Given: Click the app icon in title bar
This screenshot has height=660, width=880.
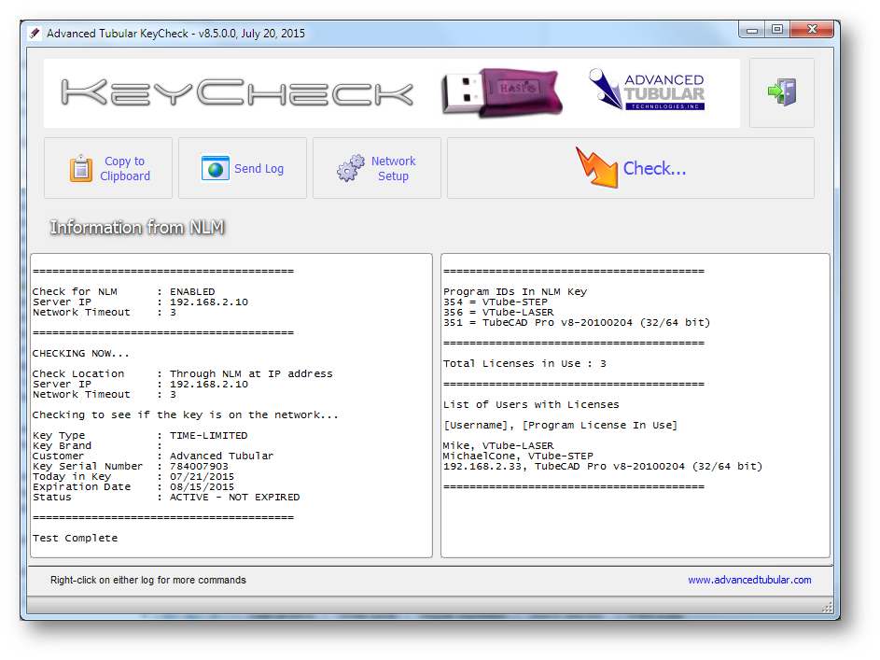Looking at the screenshot, I should tap(35, 34).
